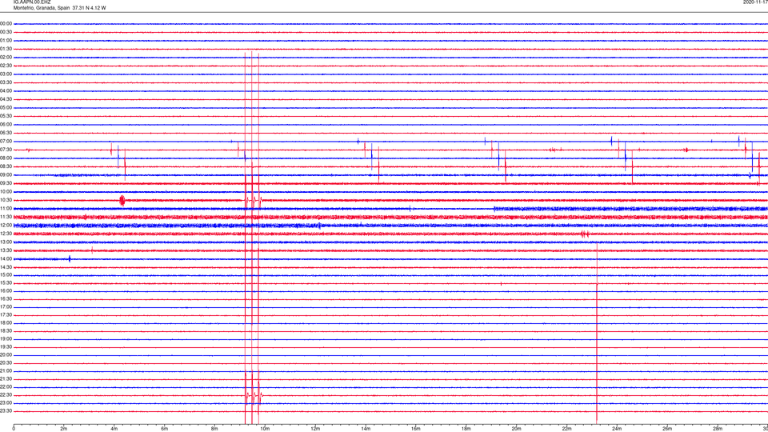Click the 16m tick on the minute axis
The image size is (768, 432).
[x=416, y=429]
